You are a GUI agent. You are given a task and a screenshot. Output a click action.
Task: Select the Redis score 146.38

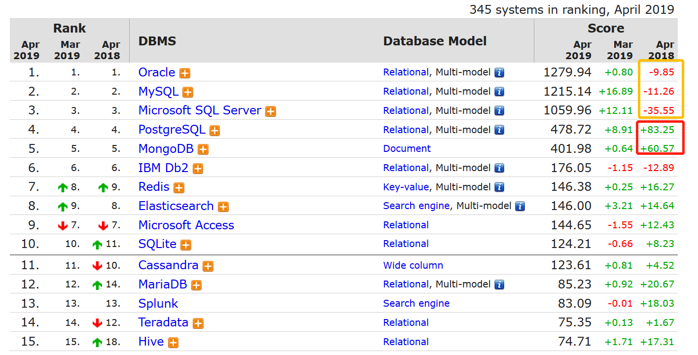[571, 187]
